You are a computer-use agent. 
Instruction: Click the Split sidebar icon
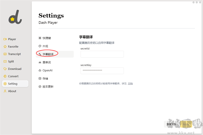pyautogui.click(x=5, y=61)
